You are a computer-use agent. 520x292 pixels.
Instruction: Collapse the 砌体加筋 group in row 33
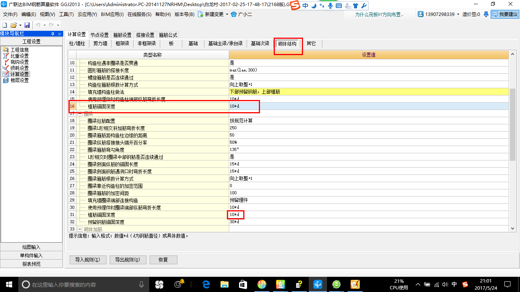[x=80, y=229]
